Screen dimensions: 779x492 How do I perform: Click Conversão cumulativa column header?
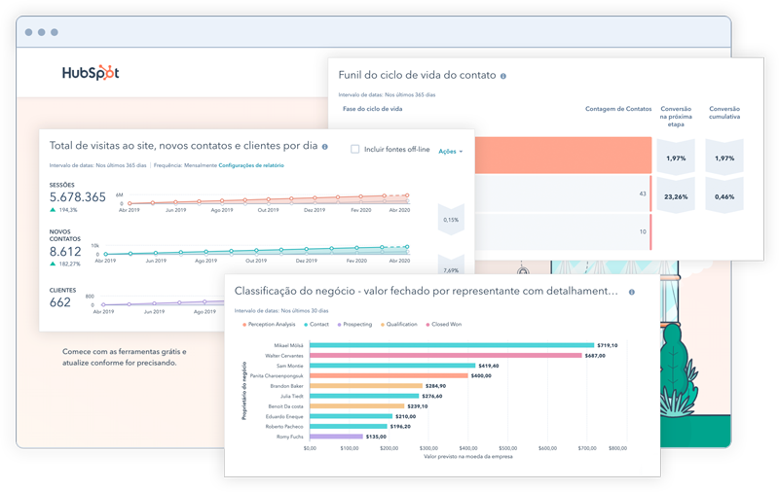(724, 113)
